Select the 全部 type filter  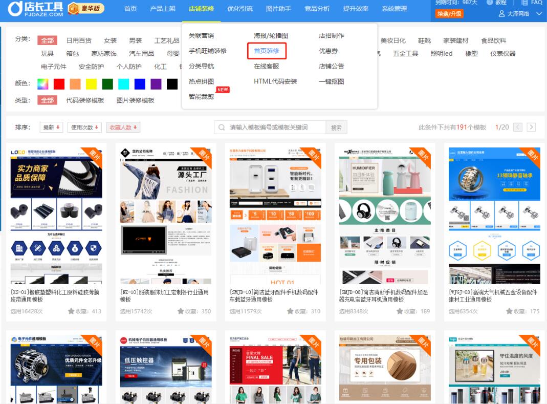coord(48,100)
